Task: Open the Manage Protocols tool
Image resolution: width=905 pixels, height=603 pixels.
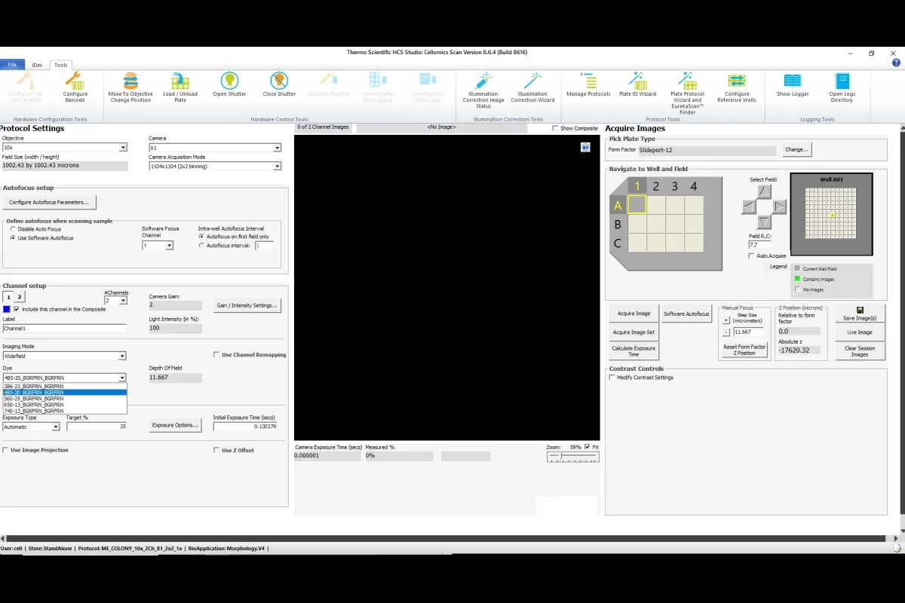Action: 588,81
